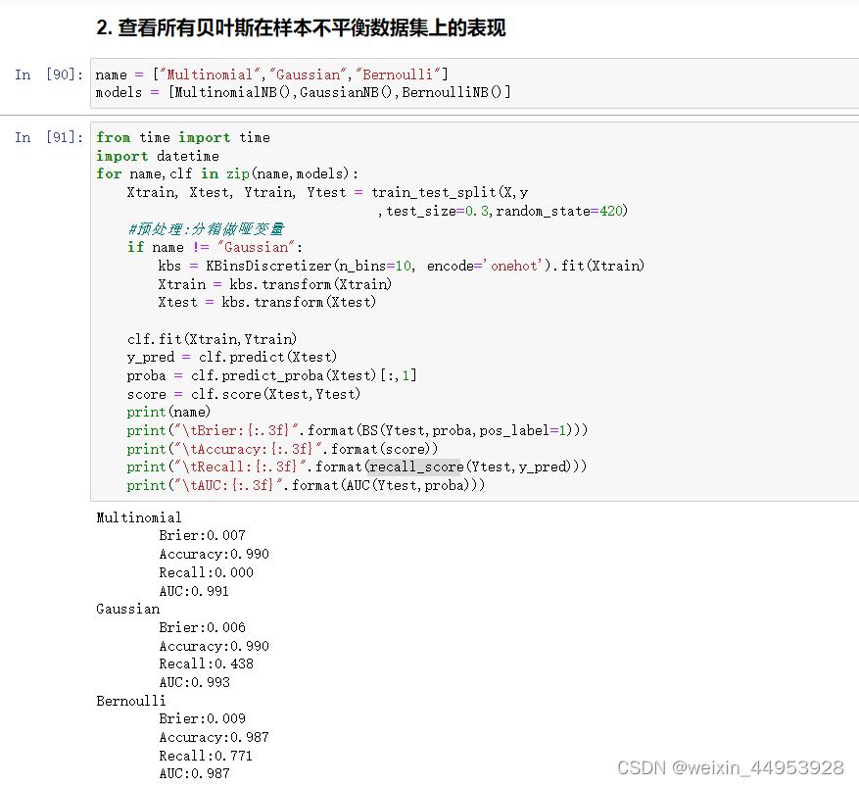This screenshot has width=859, height=786.
Task: Click the Accuracy print statement line
Action: [x=283, y=449]
